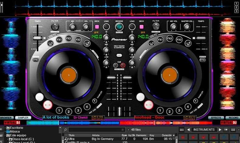
Task: Go to the previous sampler bank arrow
Action: pos(188,130)
